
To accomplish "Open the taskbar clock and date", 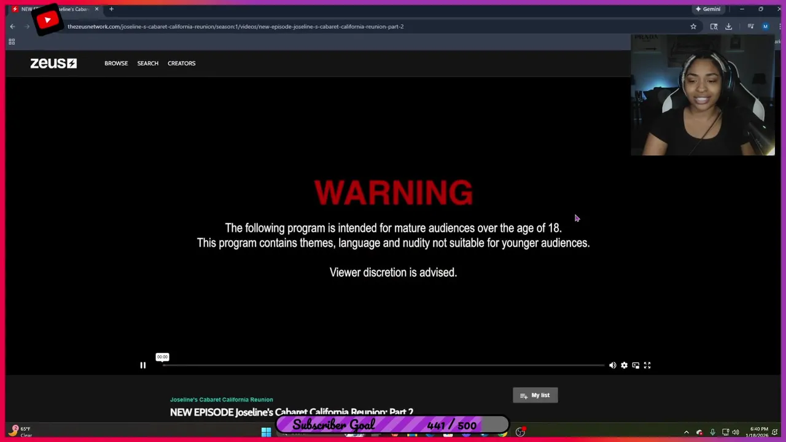I will 757,432.
